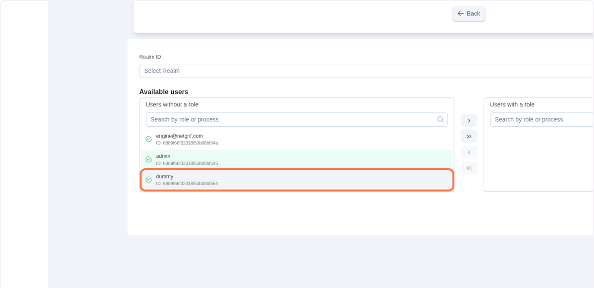
Task: Move all users left with double chevron
Action: tap(469, 168)
